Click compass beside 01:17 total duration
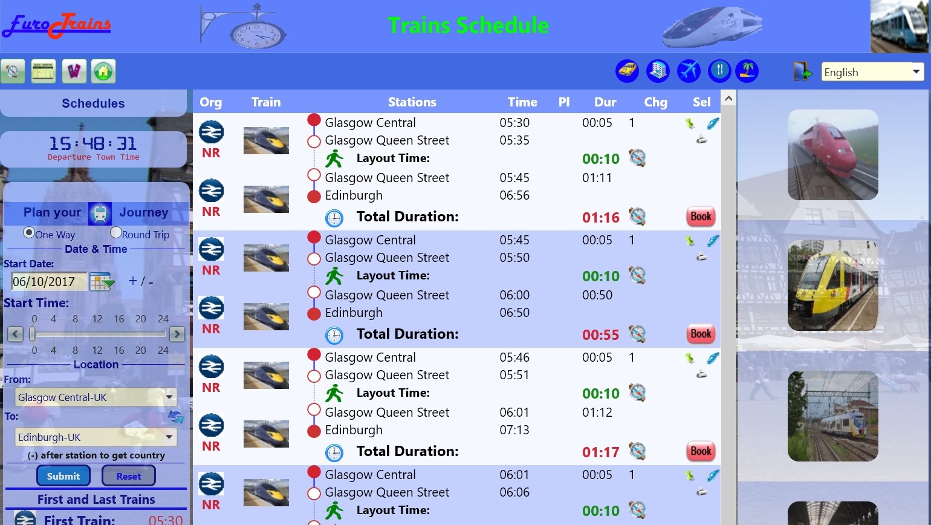 coord(637,451)
